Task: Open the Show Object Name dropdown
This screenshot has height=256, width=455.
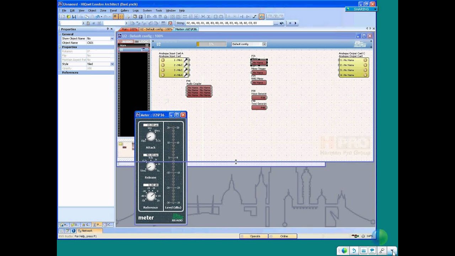Action: [x=112, y=38]
